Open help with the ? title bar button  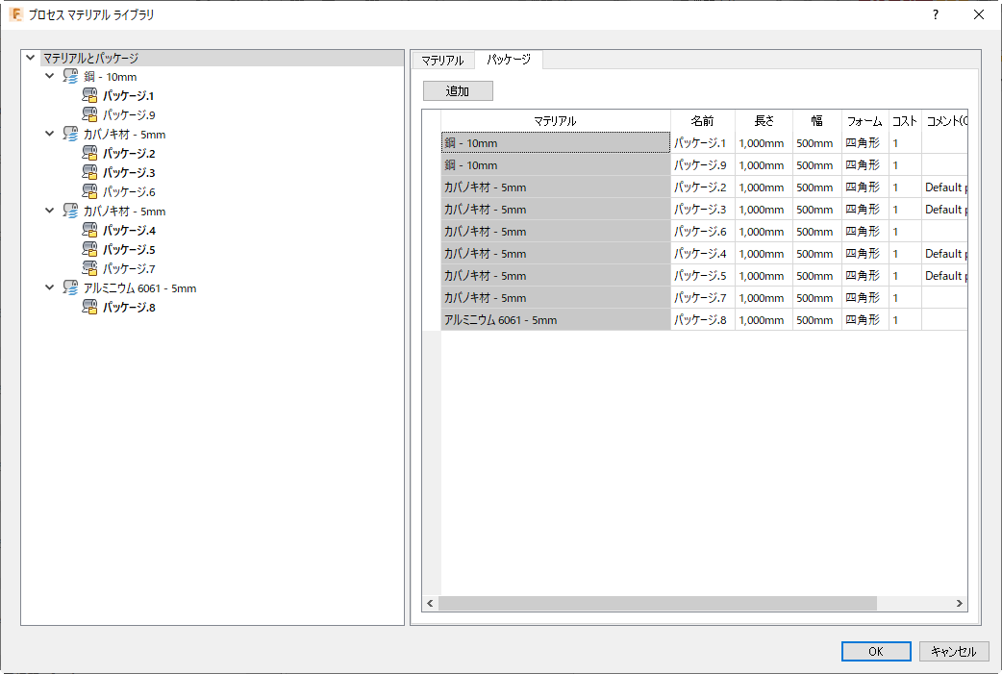point(936,14)
